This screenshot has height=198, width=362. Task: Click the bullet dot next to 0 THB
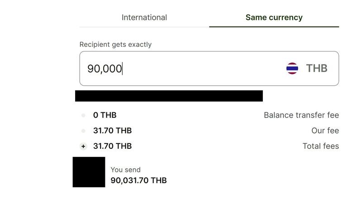[83, 115]
